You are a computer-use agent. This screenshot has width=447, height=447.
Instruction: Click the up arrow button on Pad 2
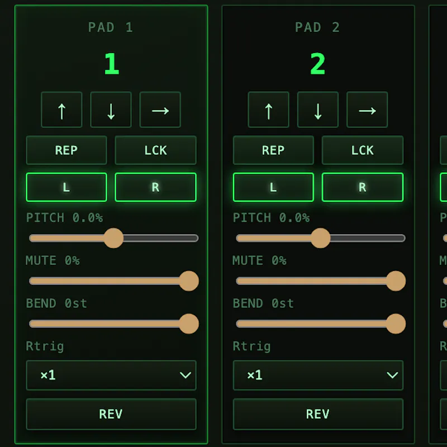click(x=269, y=110)
